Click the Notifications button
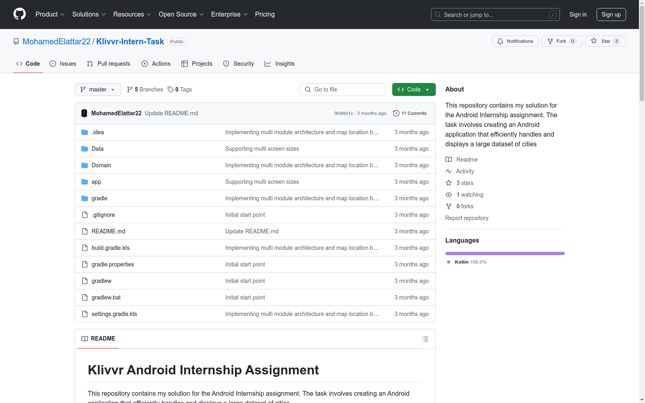Image resolution: width=645 pixels, height=403 pixels. 515,41
